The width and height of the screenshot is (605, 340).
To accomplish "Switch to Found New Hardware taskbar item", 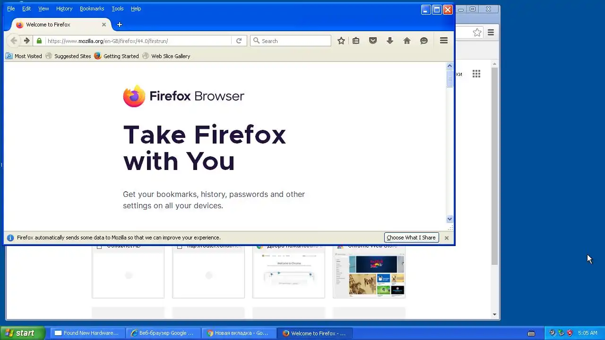I will pyautogui.click(x=87, y=333).
